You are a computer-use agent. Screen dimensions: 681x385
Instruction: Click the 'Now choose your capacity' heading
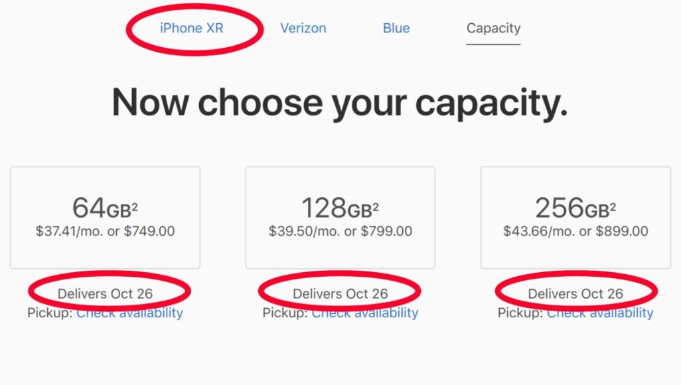[340, 103]
